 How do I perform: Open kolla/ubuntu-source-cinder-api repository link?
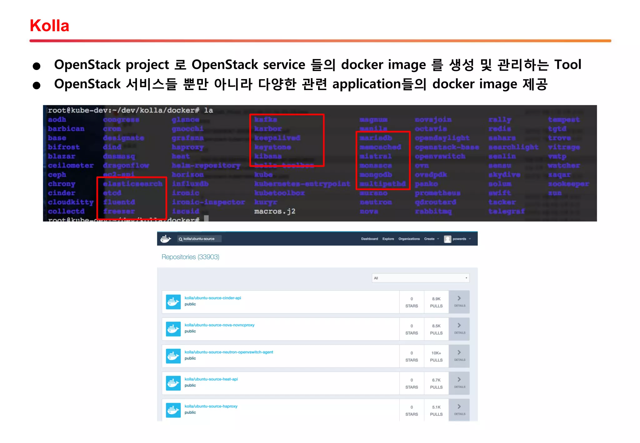tap(213, 298)
